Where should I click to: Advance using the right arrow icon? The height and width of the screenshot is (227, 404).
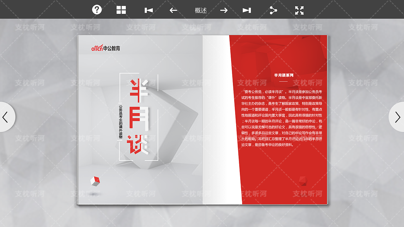(x=224, y=10)
